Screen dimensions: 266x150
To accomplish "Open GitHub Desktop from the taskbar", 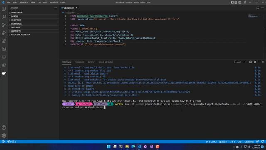I will click(145, 147).
